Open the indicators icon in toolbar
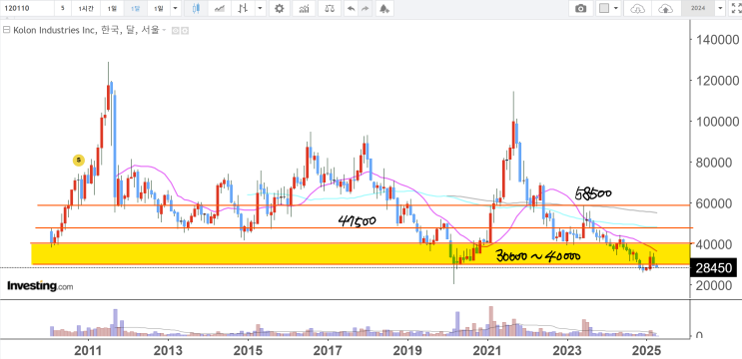742x359 pixels. coord(305,9)
